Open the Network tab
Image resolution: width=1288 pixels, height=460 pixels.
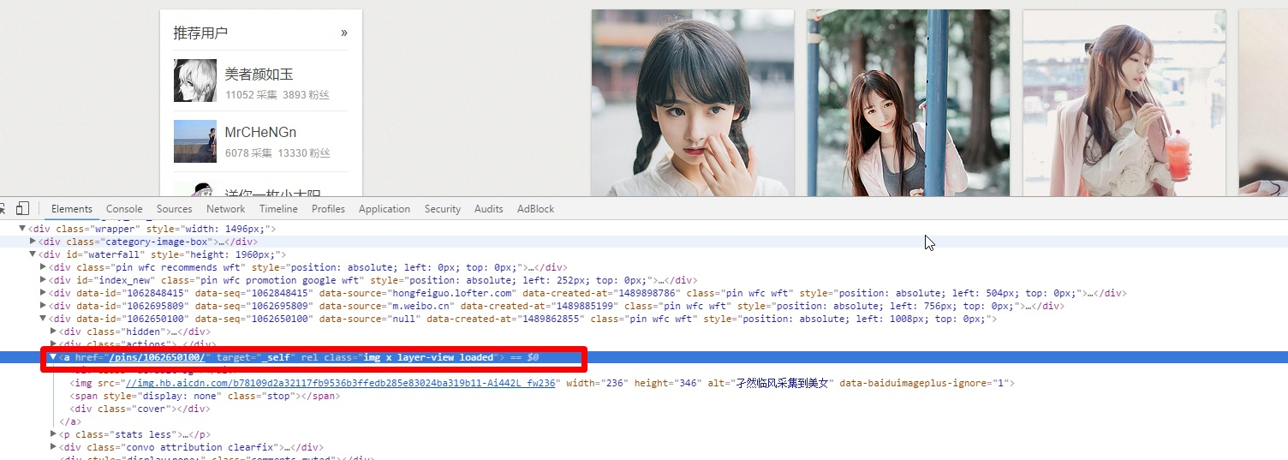click(225, 209)
